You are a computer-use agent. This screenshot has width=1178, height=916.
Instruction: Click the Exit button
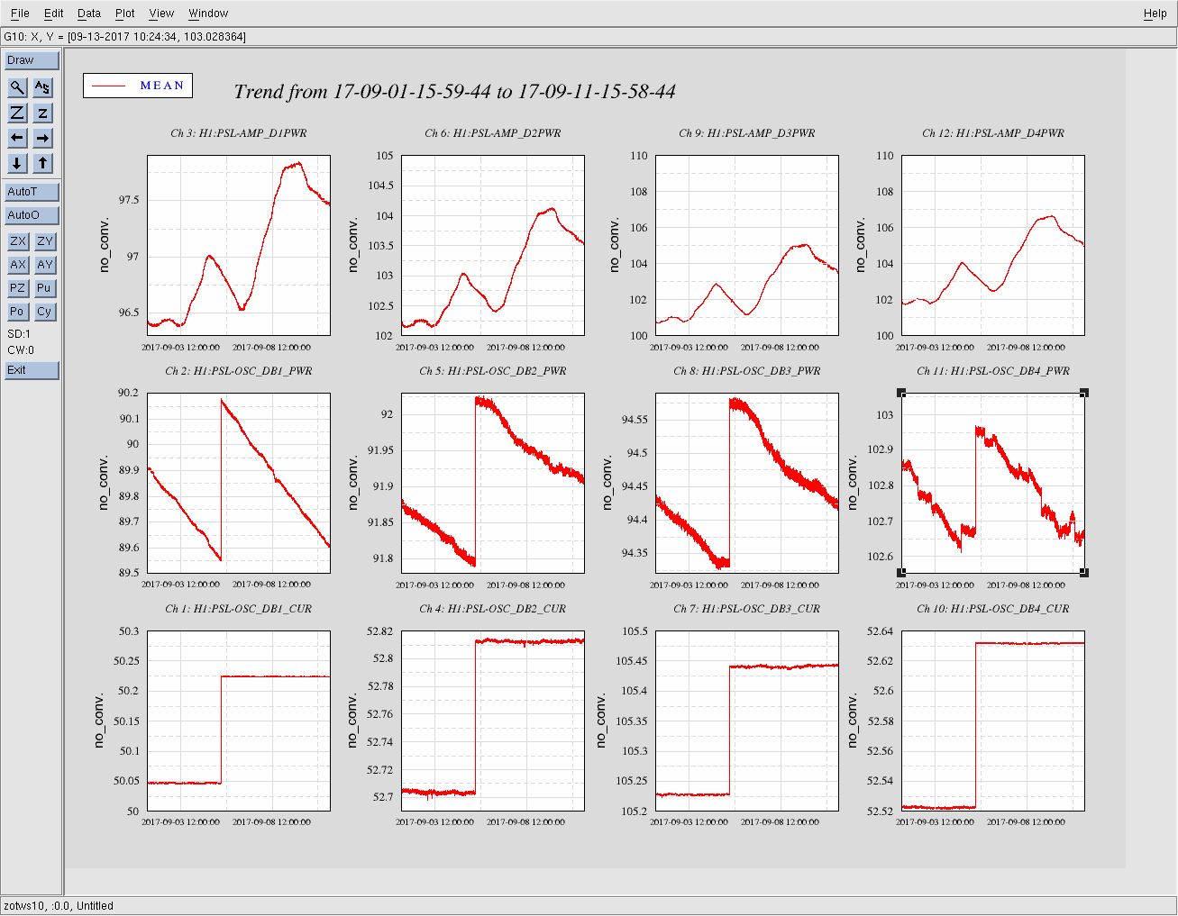click(x=32, y=370)
